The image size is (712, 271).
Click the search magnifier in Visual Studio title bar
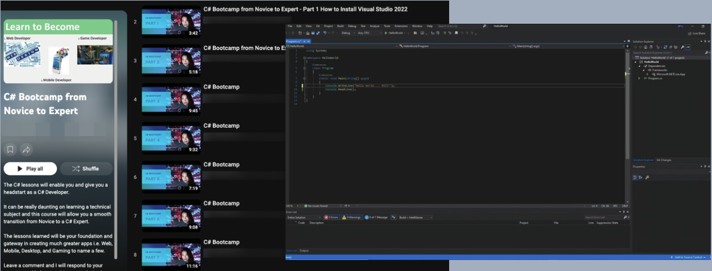[x=484, y=26]
